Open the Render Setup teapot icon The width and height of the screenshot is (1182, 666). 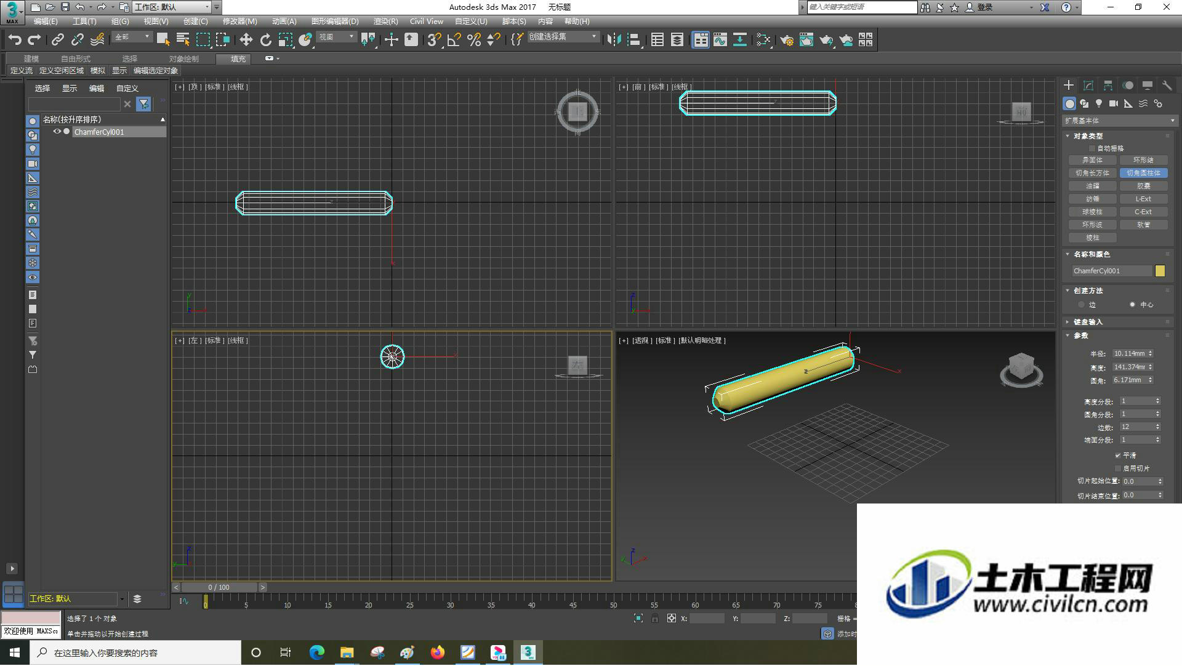click(x=787, y=40)
